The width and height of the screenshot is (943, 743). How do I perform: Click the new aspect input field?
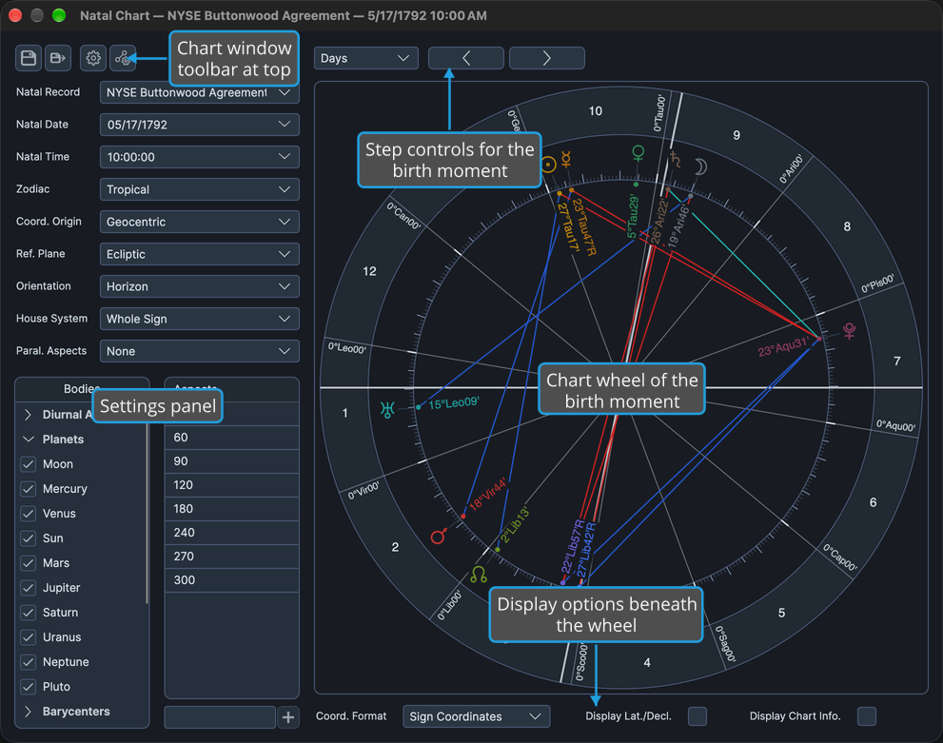[x=220, y=717]
